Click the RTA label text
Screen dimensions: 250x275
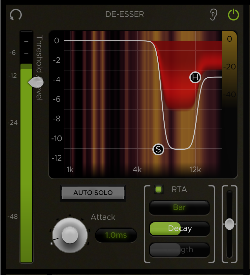coord(179,189)
